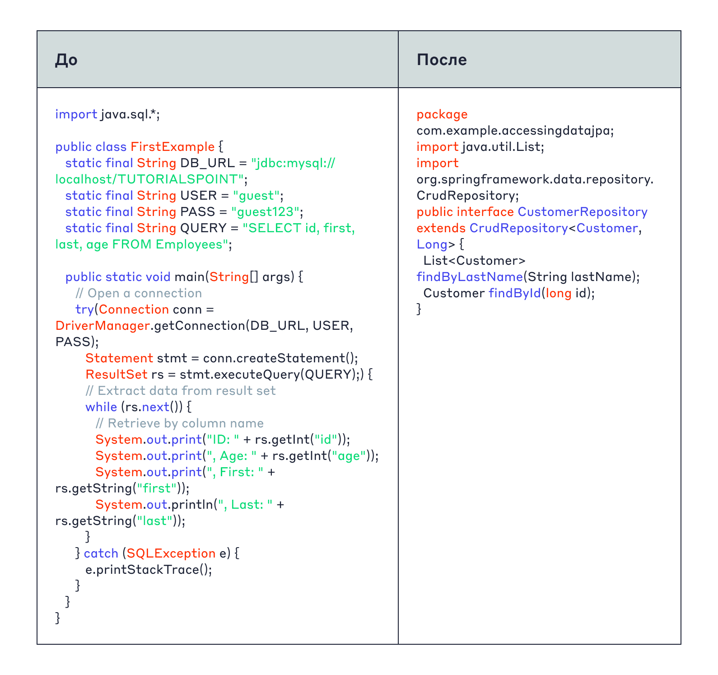
Task: Click the 'findById' method name
Action: tap(515, 293)
